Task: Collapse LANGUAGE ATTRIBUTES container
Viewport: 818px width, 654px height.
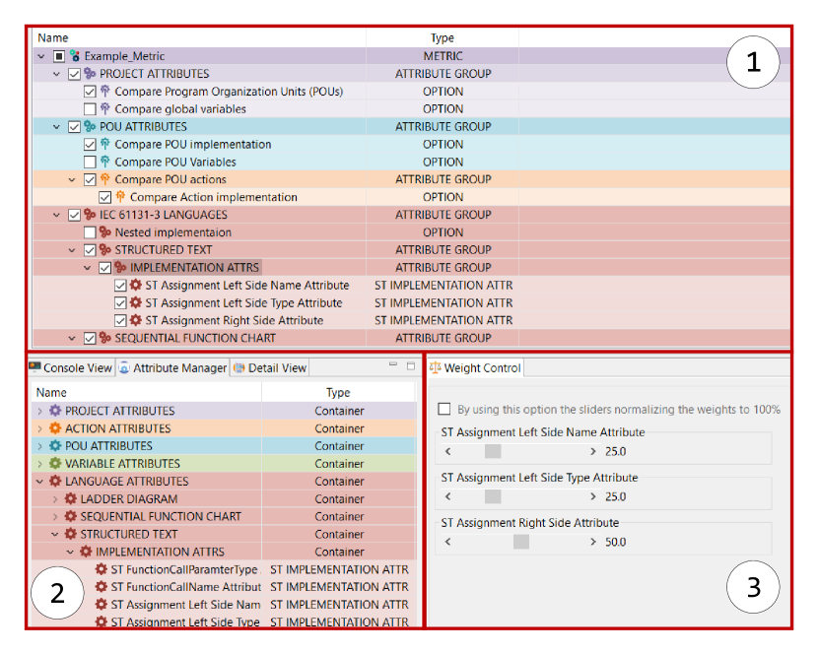Action: click(x=40, y=481)
